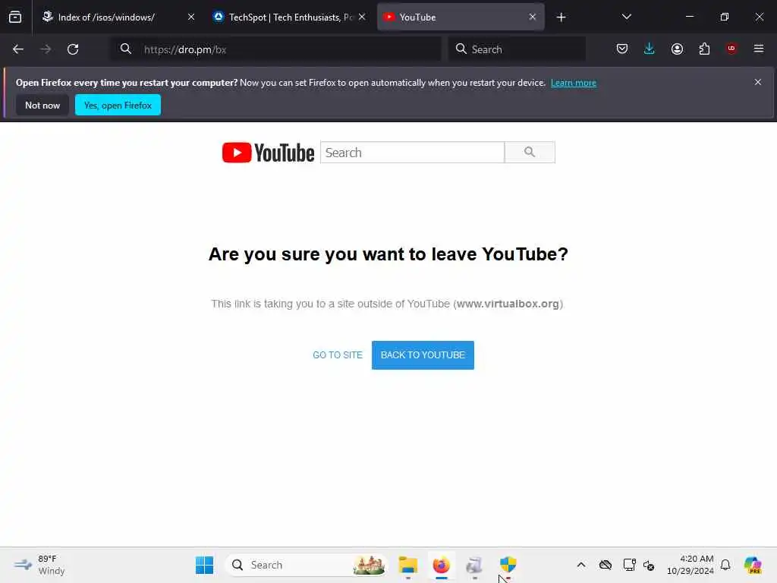Open Firefox View recent browsing icon
Screen dimensions: 777x583
[15, 17]
